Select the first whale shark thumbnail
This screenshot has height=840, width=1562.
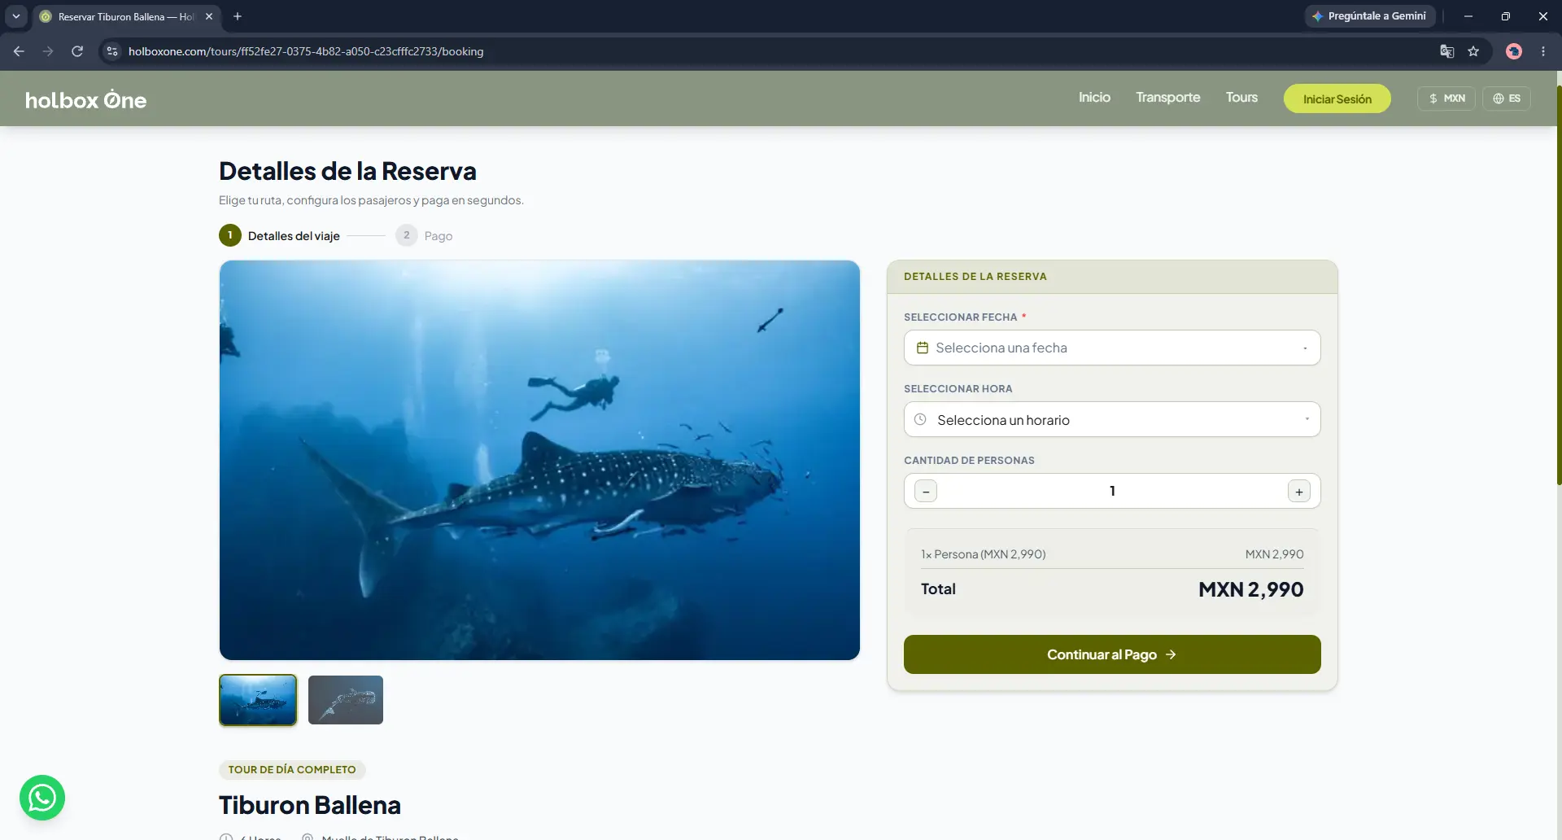[x=258, y=700]
